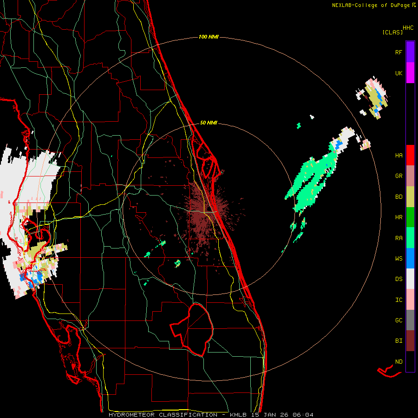
Task: Click the BI brown legend swatch
Action: (x=410, y=341)
